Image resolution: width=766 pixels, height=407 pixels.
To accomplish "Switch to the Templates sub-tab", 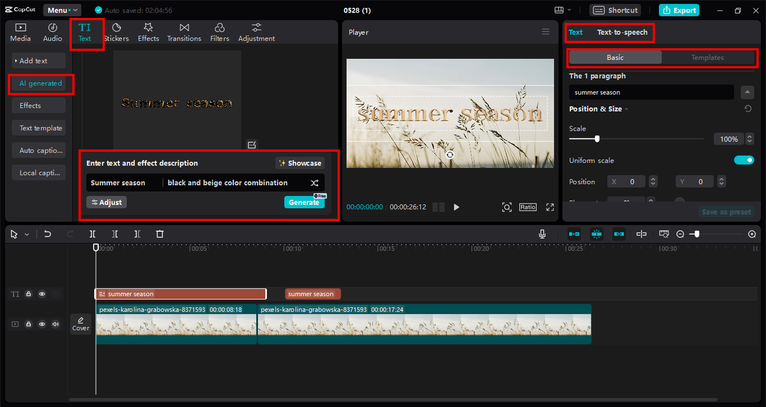I will pyautogui.click(x=707, y=58).
